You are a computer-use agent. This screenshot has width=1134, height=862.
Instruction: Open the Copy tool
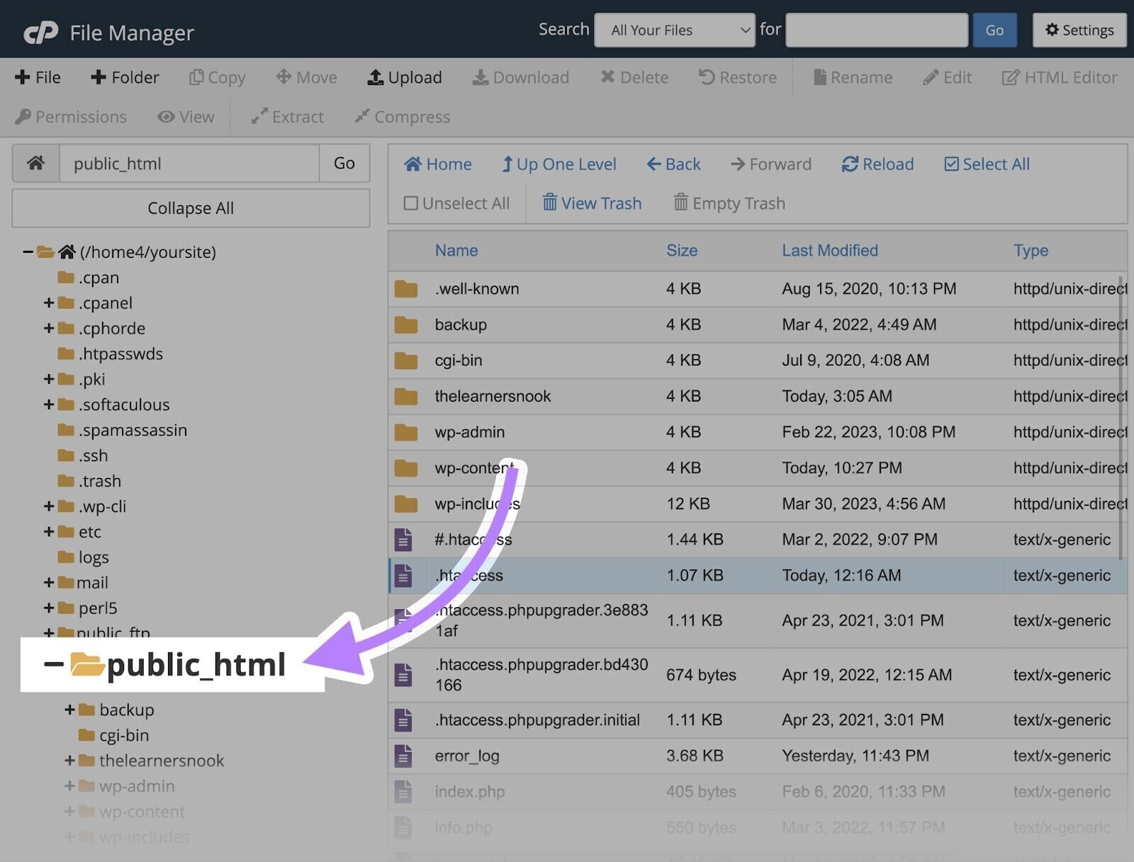pyautogui.click(x=217, y=77)
